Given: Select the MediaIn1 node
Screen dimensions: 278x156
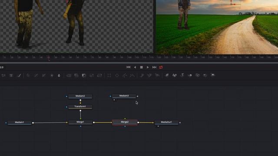Looking at the screenshot, I should (x=20, y=122).
